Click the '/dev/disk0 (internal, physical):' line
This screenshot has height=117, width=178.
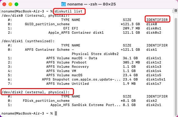point(35,15)
